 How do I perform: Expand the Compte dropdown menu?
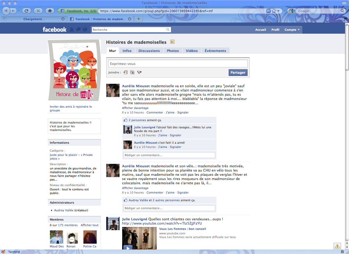coord(292,30)
